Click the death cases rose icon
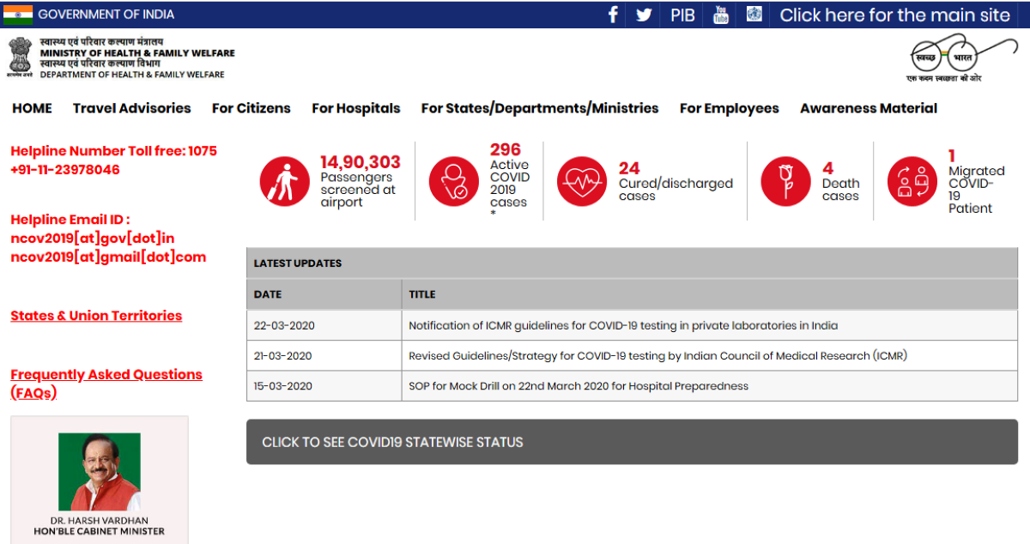The height and width of the screenshot is (544, 1030). pyautogui.click(x=785, y=181)
